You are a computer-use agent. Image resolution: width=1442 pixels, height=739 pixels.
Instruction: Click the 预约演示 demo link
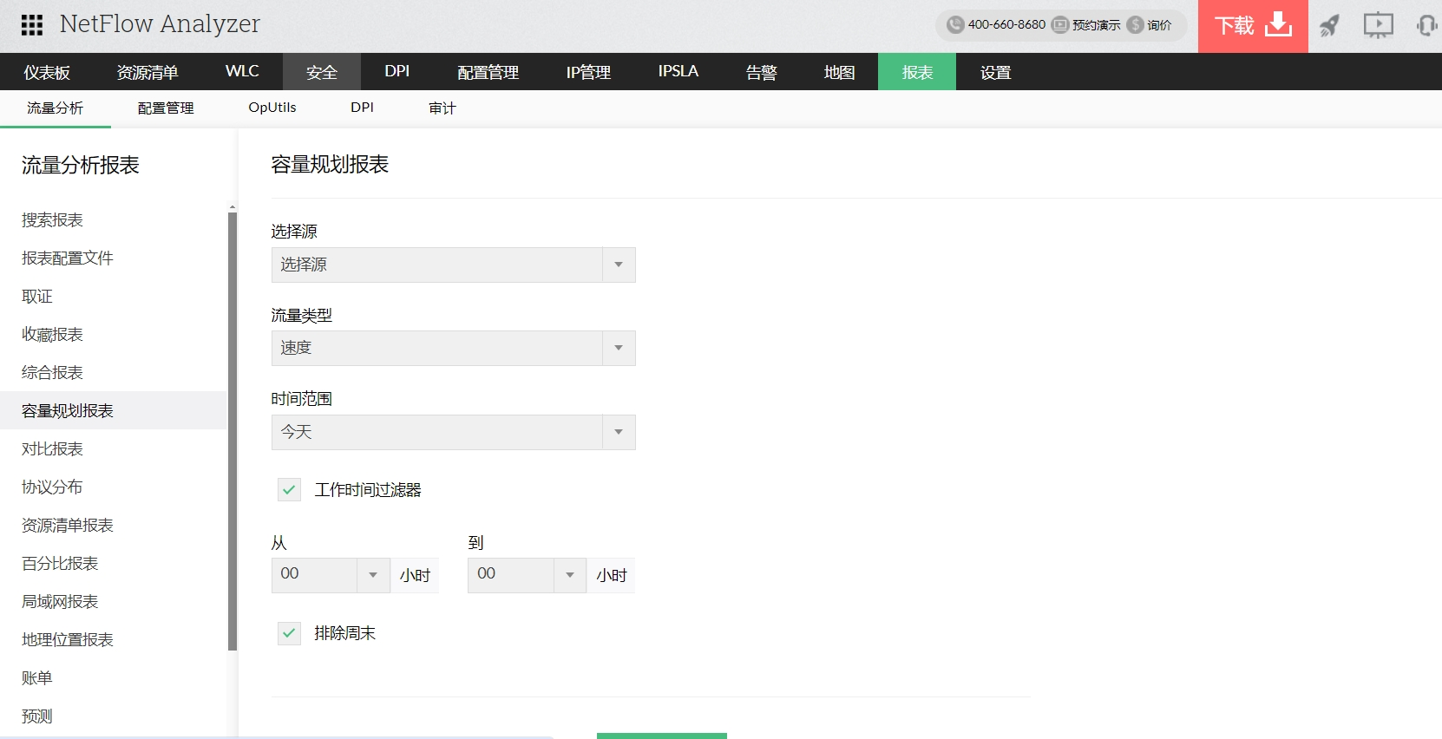coord(1087,25)
